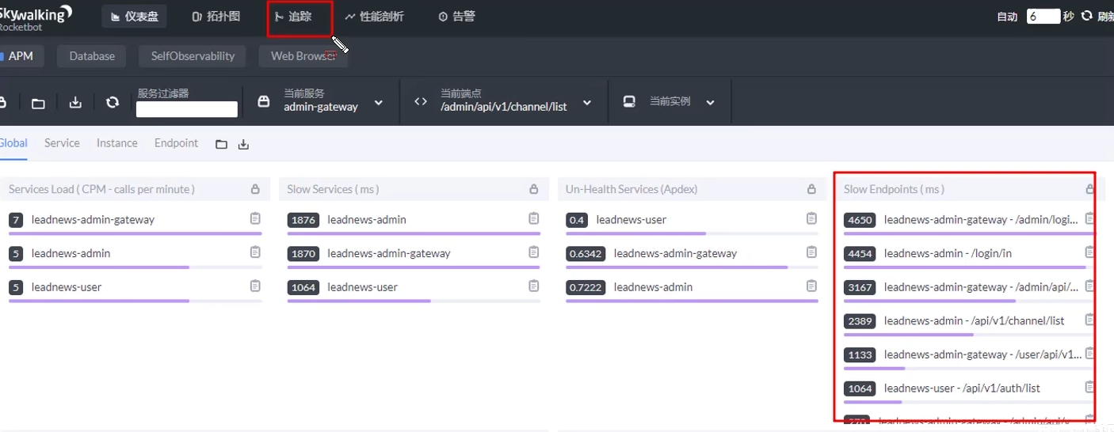Open the 追踪 trace tab
Viewport: 1114px width, 432px height.
pyautogui.click(x=293, y=17)
